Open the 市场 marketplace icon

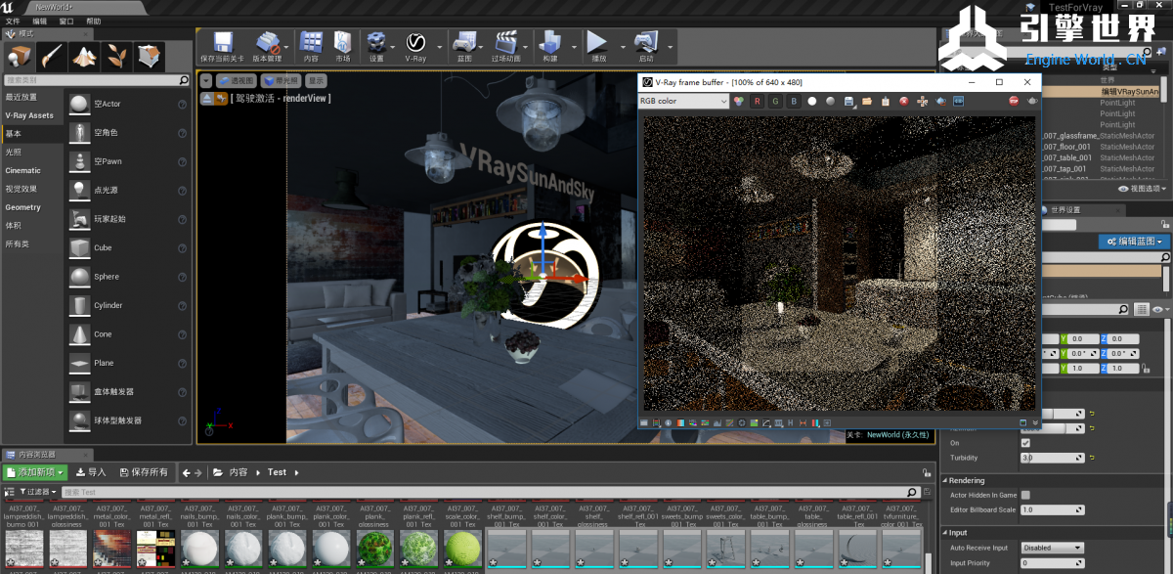click(342, 47)
